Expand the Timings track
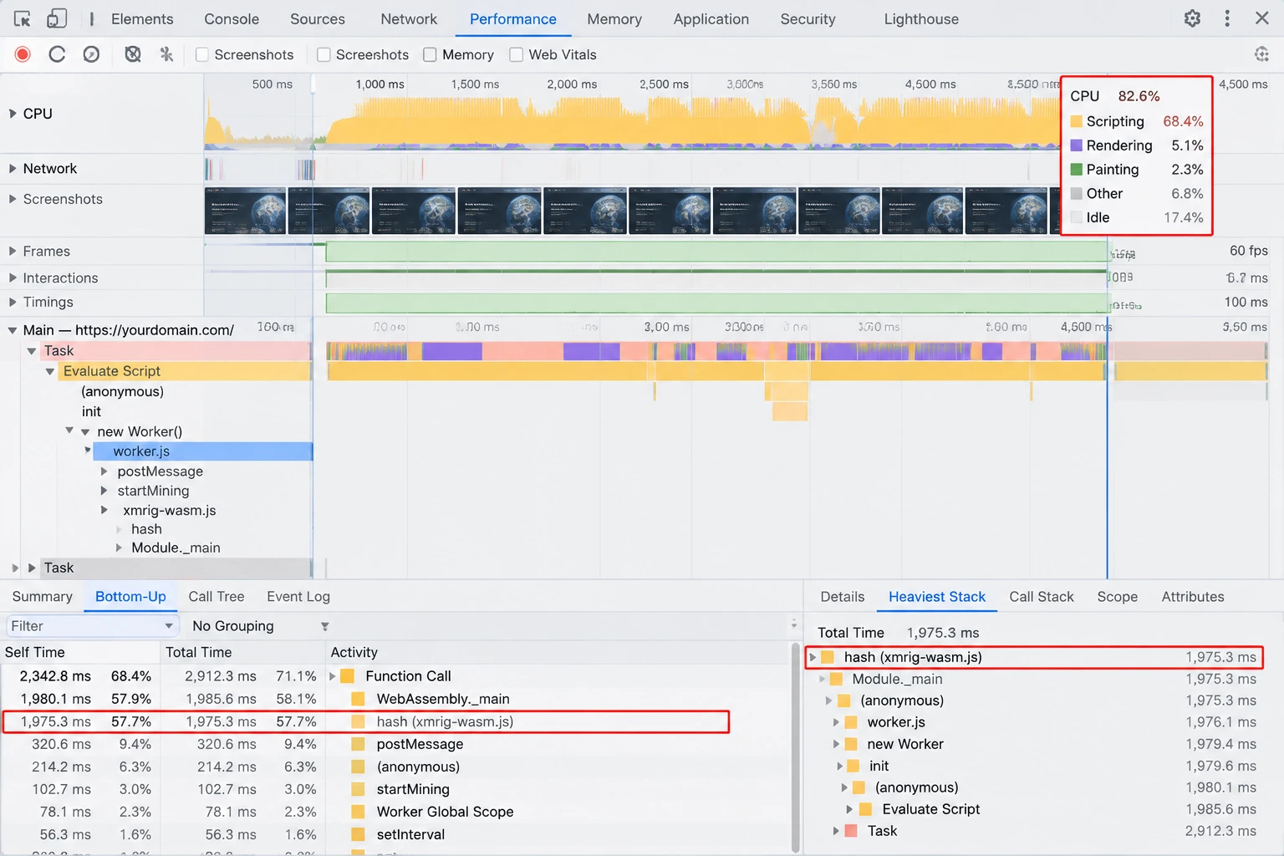 [13, 303]
